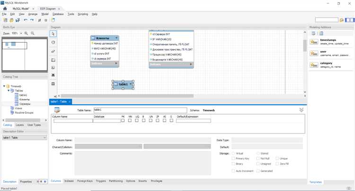Check the PK checkbox in column row
Screen dimensions: 355x191
(123, 121)
